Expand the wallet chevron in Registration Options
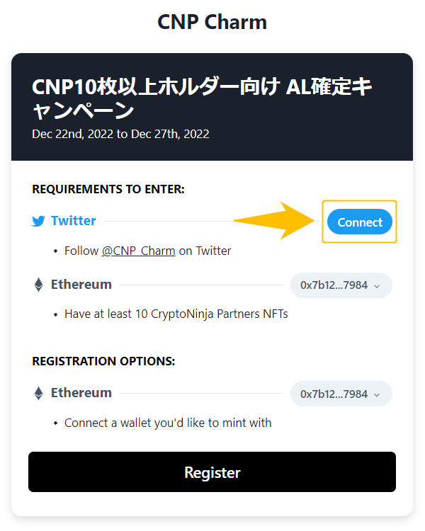Viewport: 425px width, 531px height. click(377, 395)
